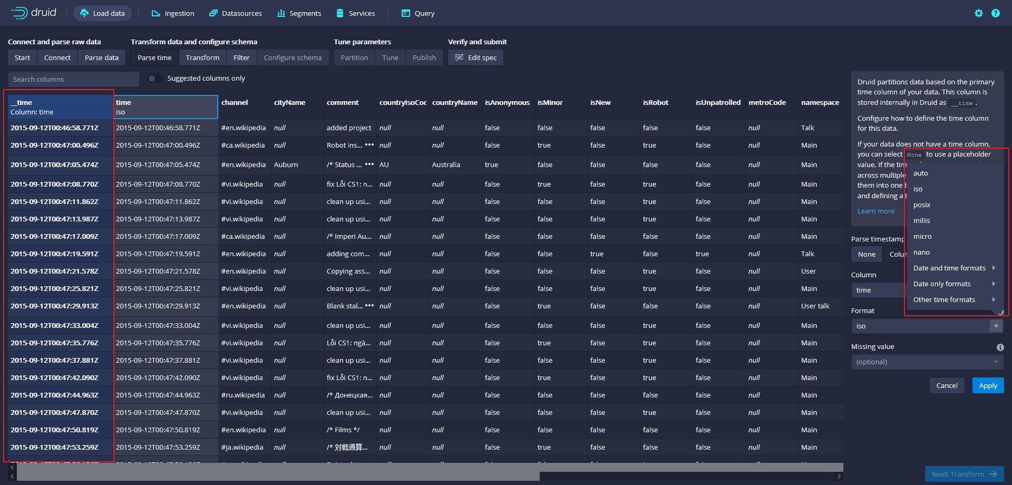Click the channel column header
1012x485 pixels.
(x=245, y=107)
